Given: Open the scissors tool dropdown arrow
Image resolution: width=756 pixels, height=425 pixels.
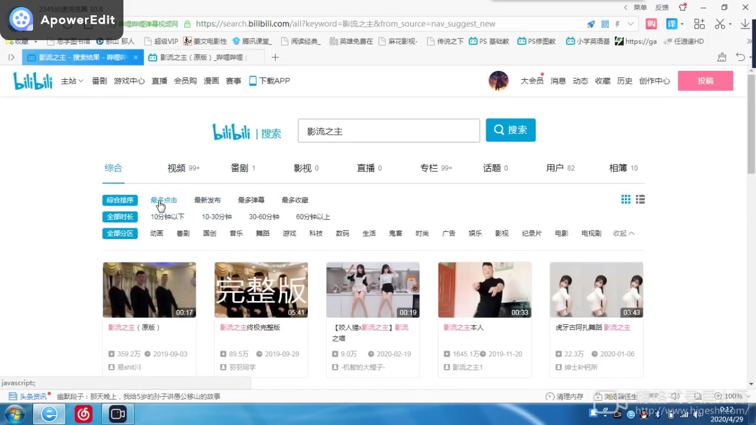Looking at the screenshot, I should pyautogui.click(x=730, y=25).
